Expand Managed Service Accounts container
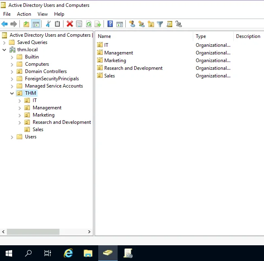 pos(12,86)
